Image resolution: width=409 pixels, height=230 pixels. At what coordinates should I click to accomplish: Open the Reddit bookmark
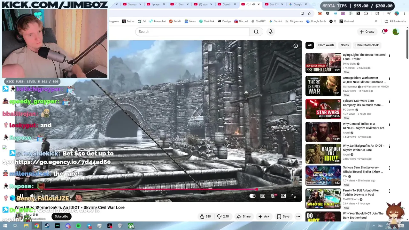pyautogui.click(x=175, y=21)
